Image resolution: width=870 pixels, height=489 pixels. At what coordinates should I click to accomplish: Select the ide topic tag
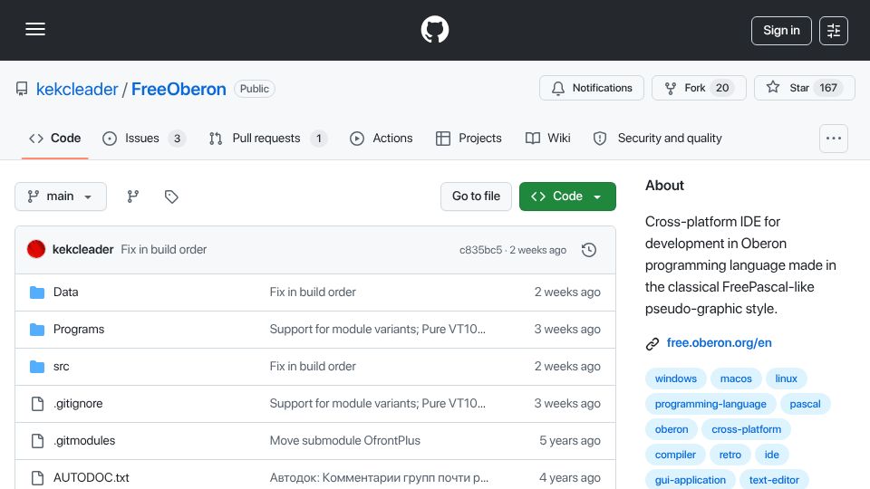pyautogui.click(x=771, y=455)
